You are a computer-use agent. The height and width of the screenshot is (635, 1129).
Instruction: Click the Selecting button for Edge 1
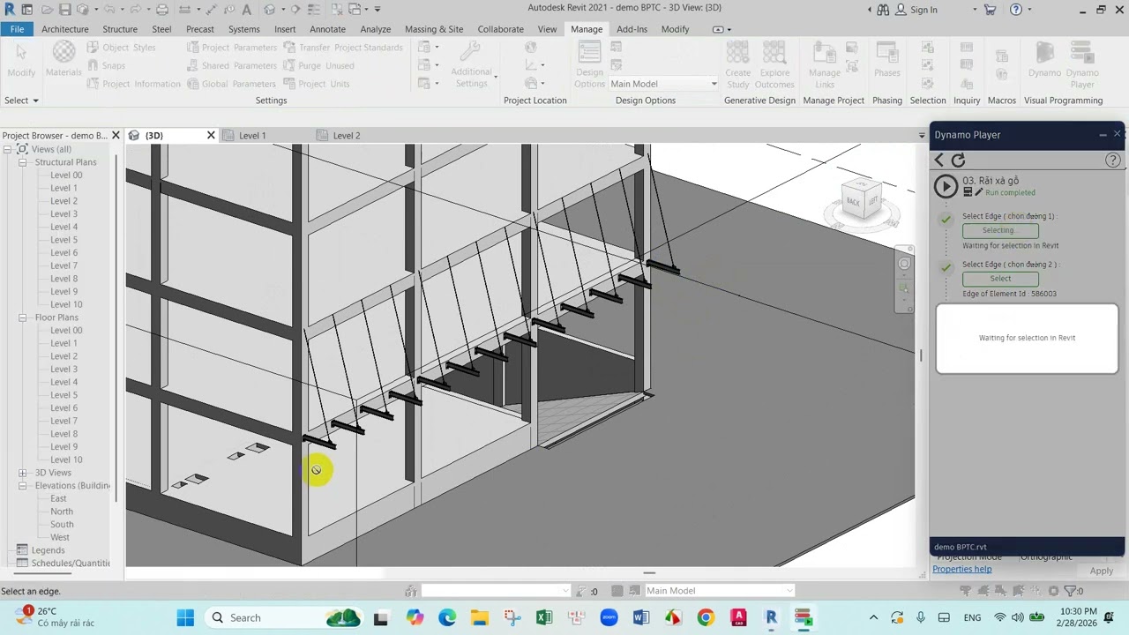(x=1000, y=230)
